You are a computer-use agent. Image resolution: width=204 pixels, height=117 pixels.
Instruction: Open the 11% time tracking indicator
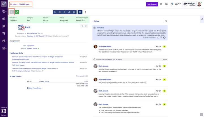(178, 4)
